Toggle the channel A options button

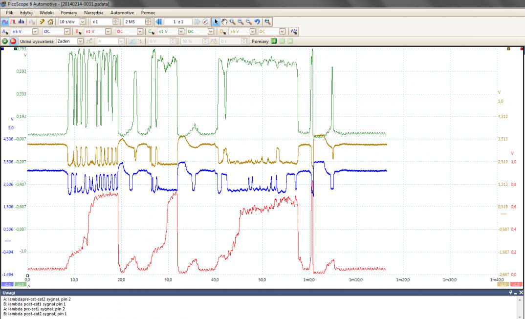pyautogui.click(x=5, y=31)
